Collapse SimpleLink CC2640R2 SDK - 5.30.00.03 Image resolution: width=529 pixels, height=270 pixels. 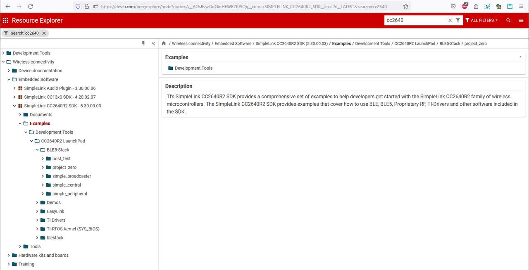point(15,106)
